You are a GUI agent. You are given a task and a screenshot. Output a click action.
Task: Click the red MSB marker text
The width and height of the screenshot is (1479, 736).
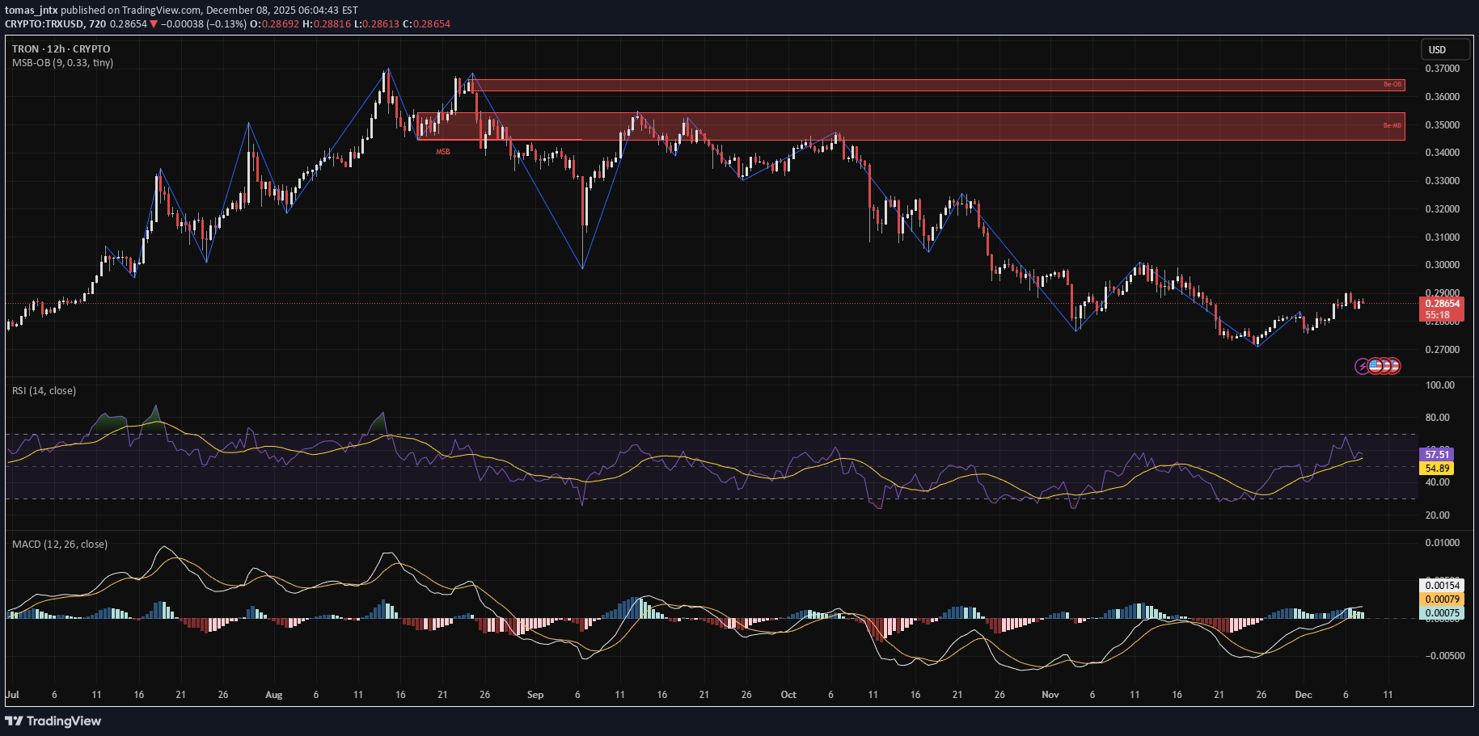(x=443, y=152)
